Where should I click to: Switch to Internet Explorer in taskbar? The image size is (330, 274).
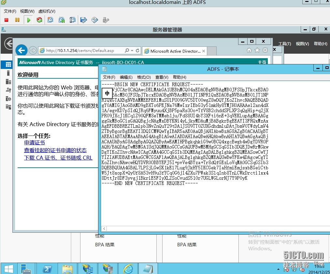coord(128,269)
